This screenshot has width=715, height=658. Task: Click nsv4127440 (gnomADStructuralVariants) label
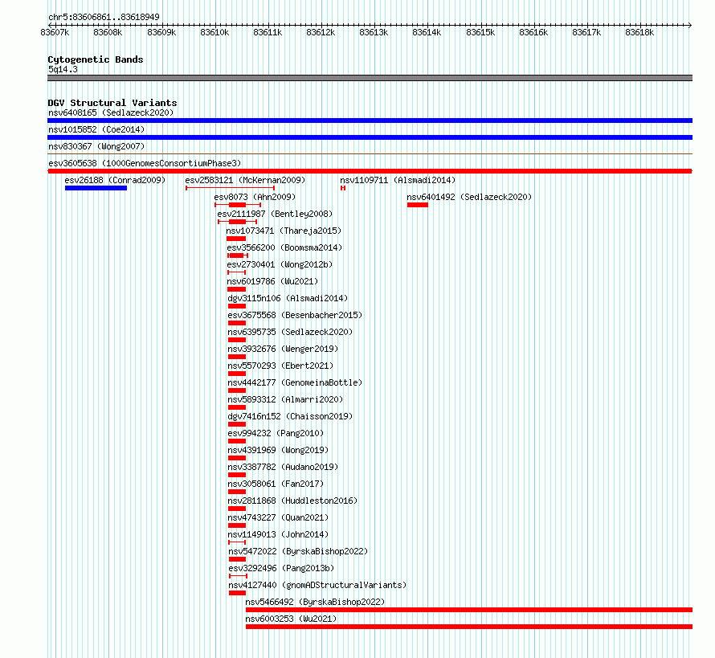[317, 585]
